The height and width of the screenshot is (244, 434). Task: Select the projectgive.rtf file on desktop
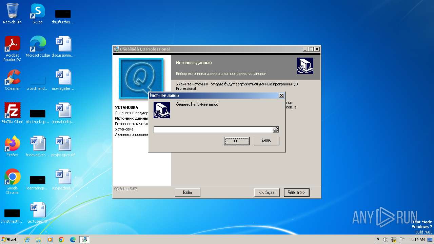63,146
